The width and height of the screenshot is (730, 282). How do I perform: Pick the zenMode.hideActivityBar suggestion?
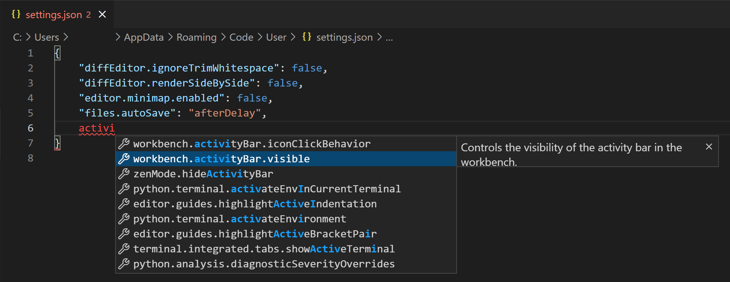point(203,174)
